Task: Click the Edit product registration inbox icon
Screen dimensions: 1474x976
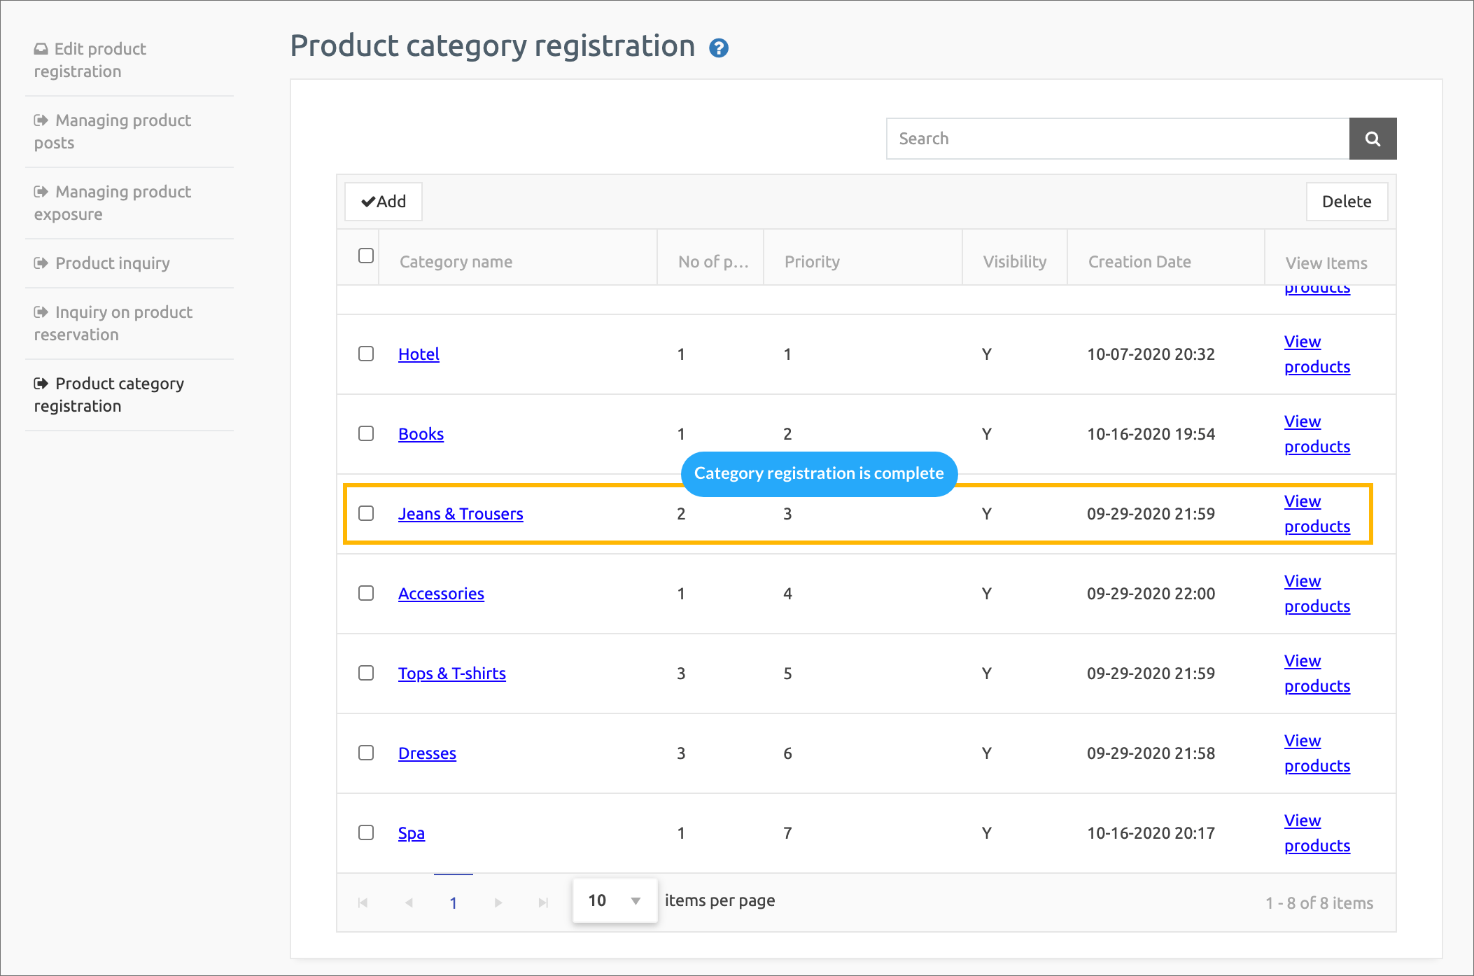Action: tap(41, 49)
